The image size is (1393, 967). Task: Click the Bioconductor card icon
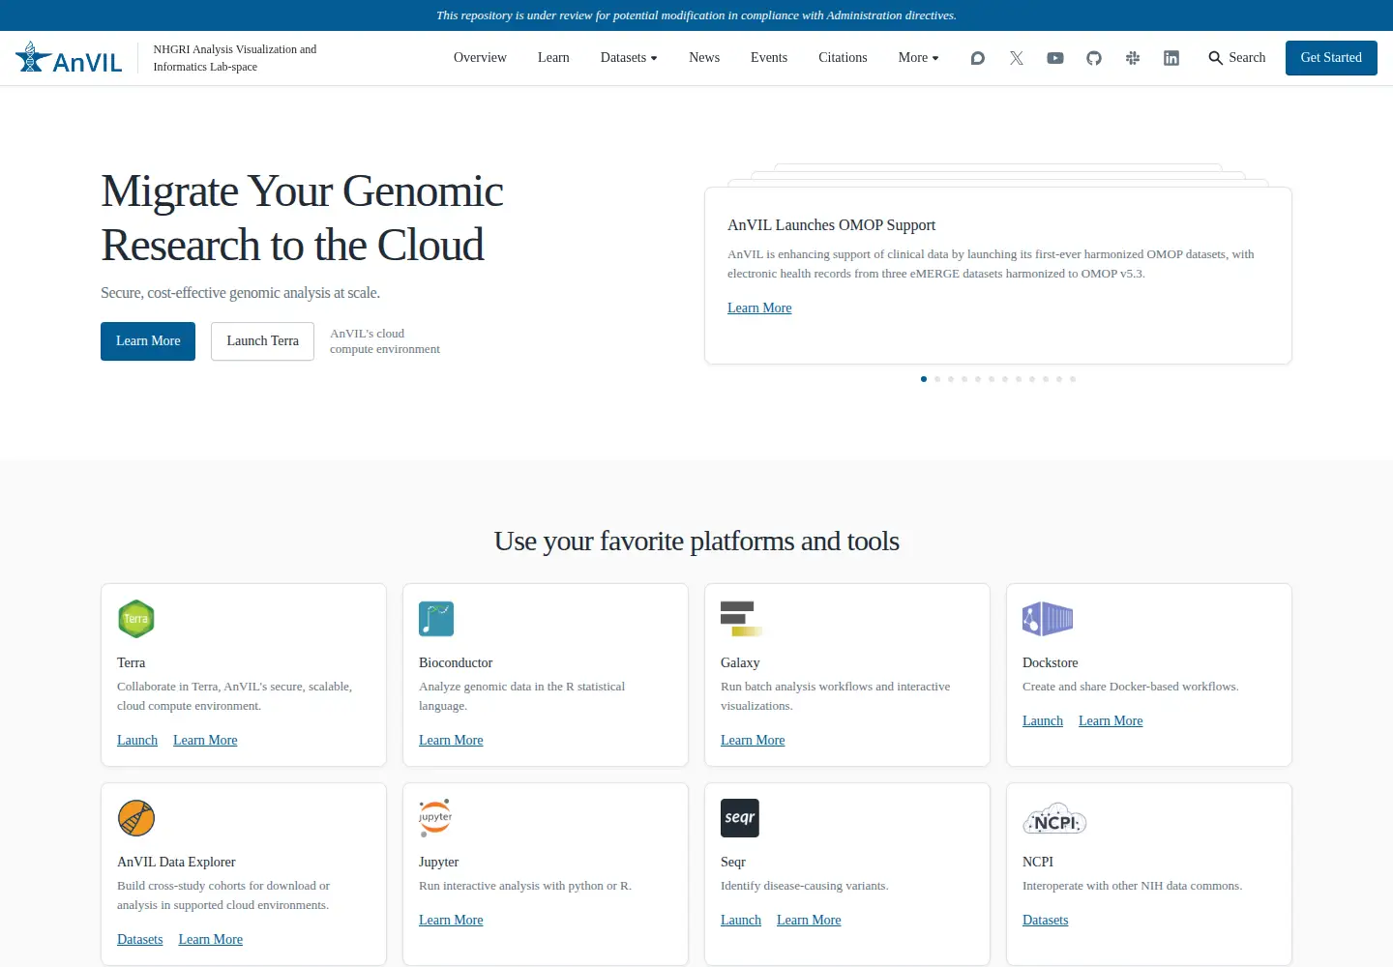pyautogui.click(x=436, y=619)
